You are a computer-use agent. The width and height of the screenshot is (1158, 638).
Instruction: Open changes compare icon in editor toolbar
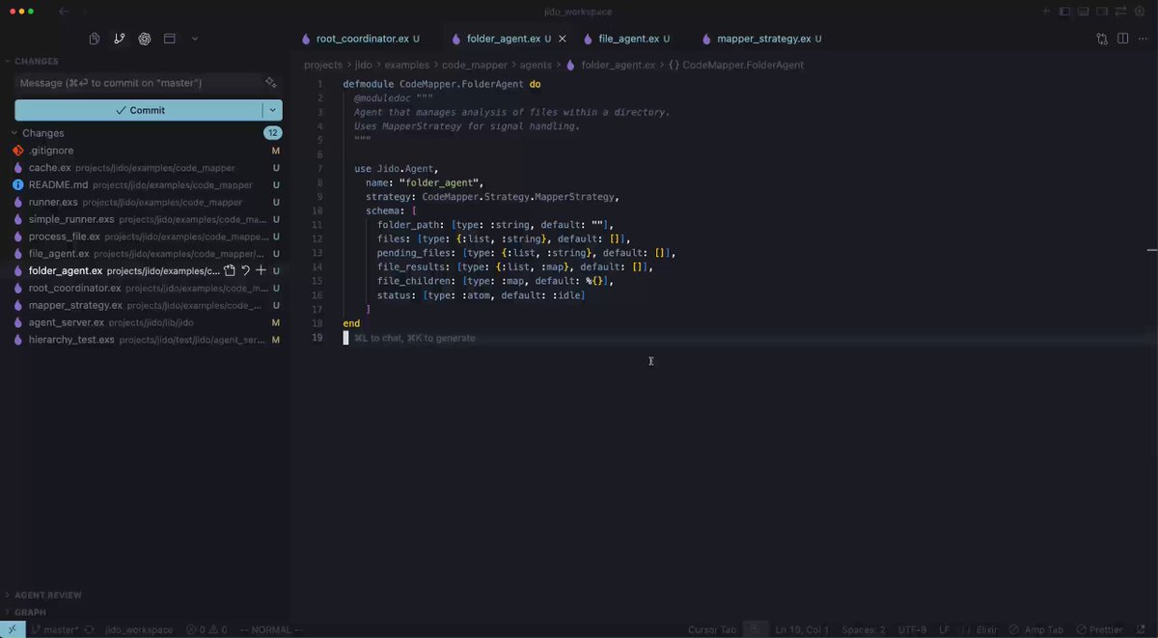click(x=1102, y=39)
